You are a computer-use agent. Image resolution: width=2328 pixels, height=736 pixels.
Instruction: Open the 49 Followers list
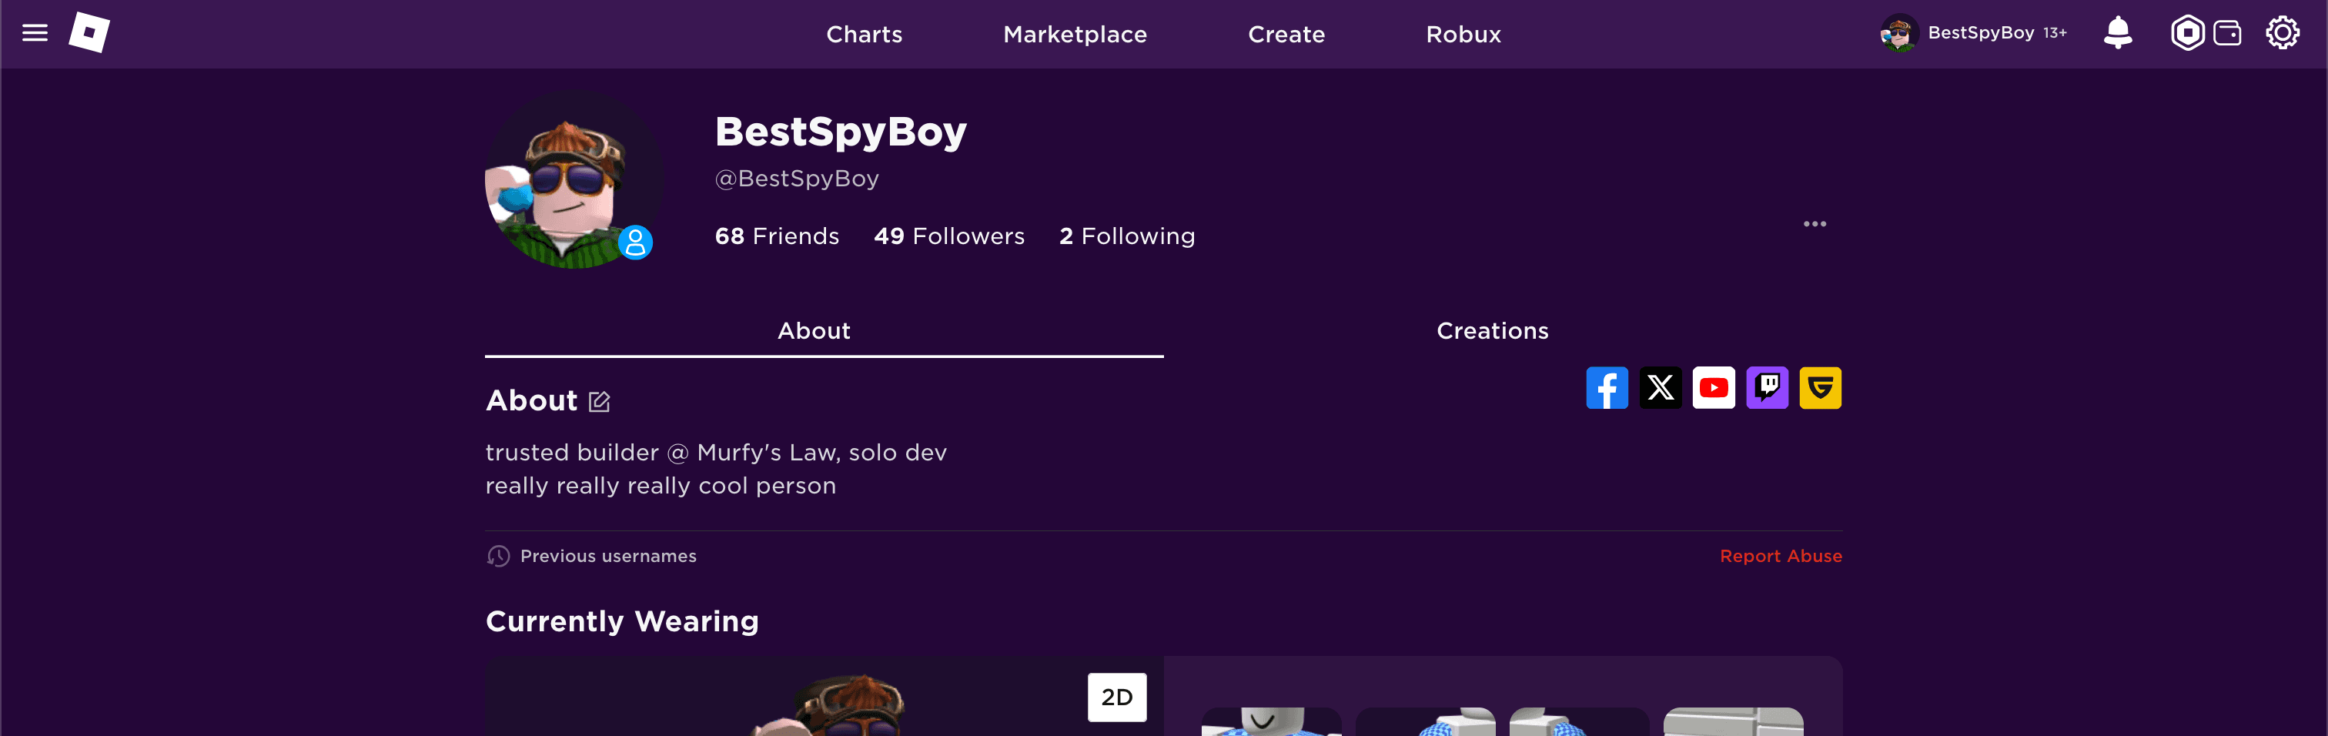point(949,236)
